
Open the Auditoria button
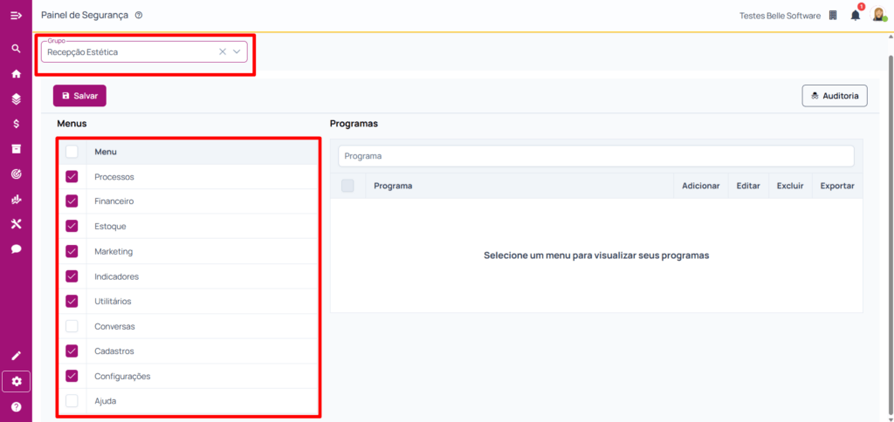click(834, 96)
